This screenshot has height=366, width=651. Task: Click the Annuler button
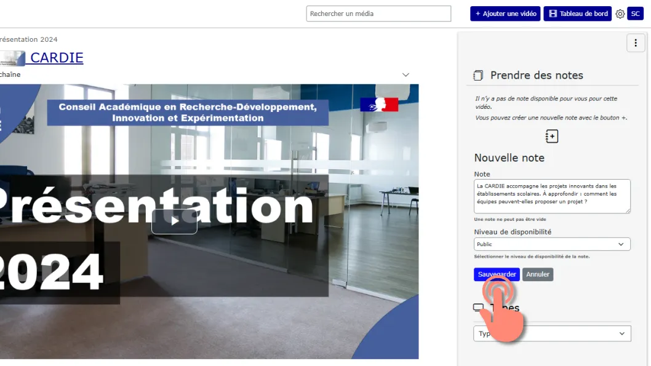click(538, 274)
